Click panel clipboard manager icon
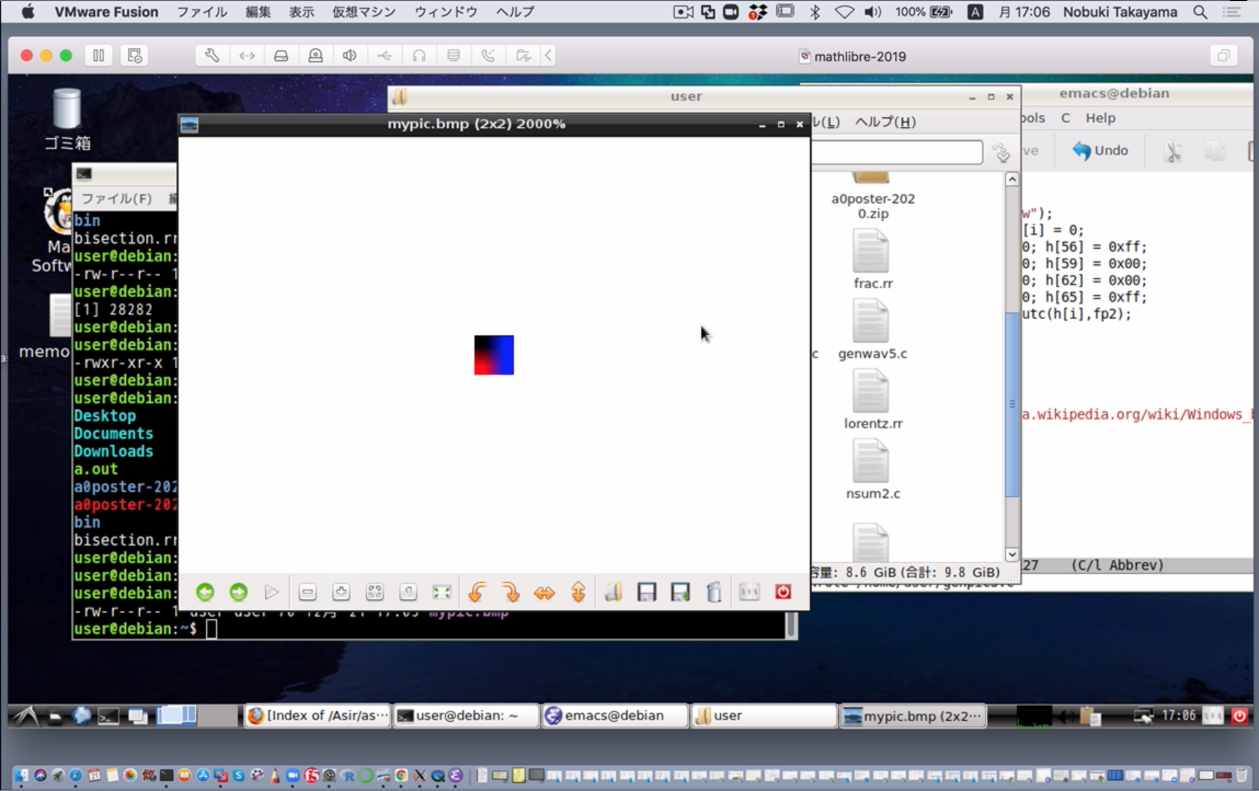 click(1090, 715)
